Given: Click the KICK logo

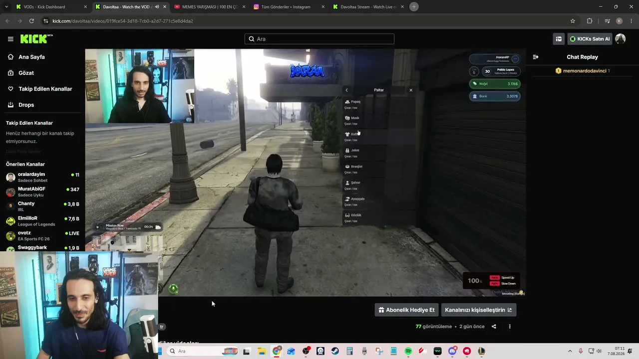Looking at the screenshot, I should click(36, 39).
